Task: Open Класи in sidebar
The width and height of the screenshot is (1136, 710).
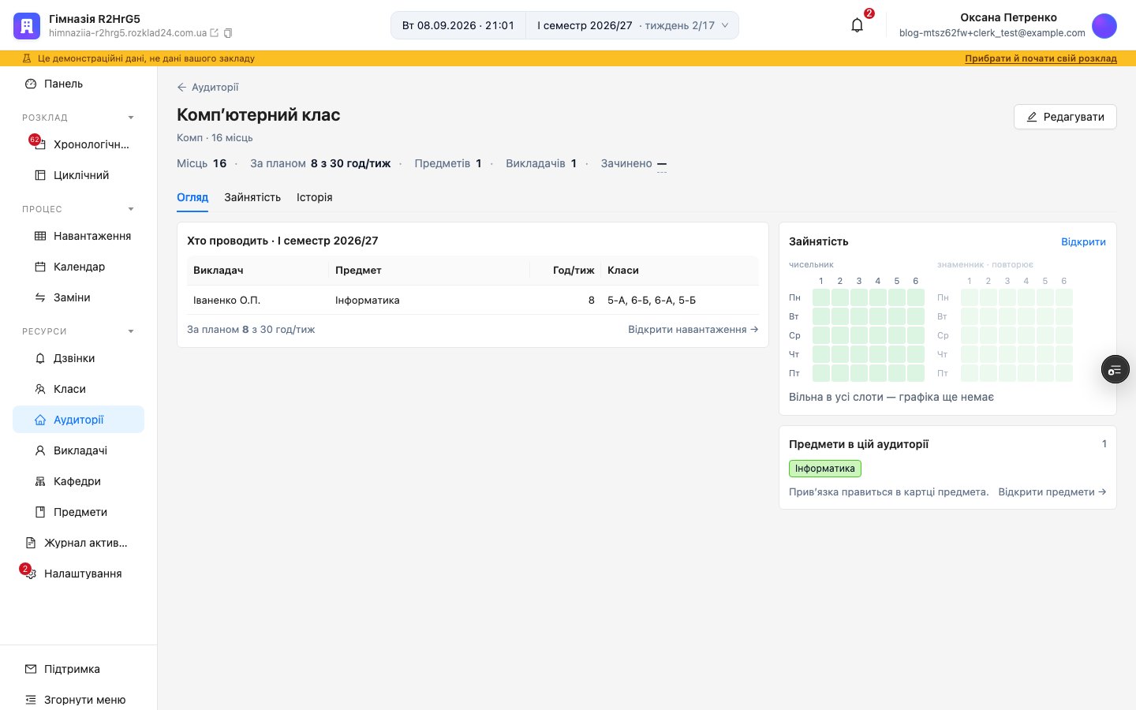Action: pos(79,389)
